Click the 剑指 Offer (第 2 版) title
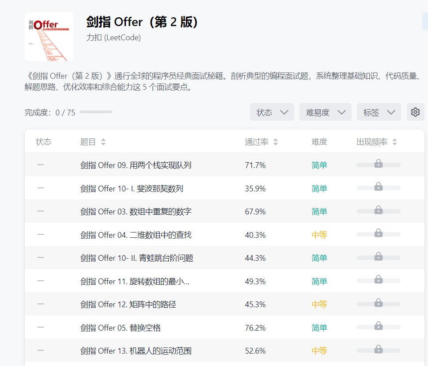 click(x=142, y=22)
